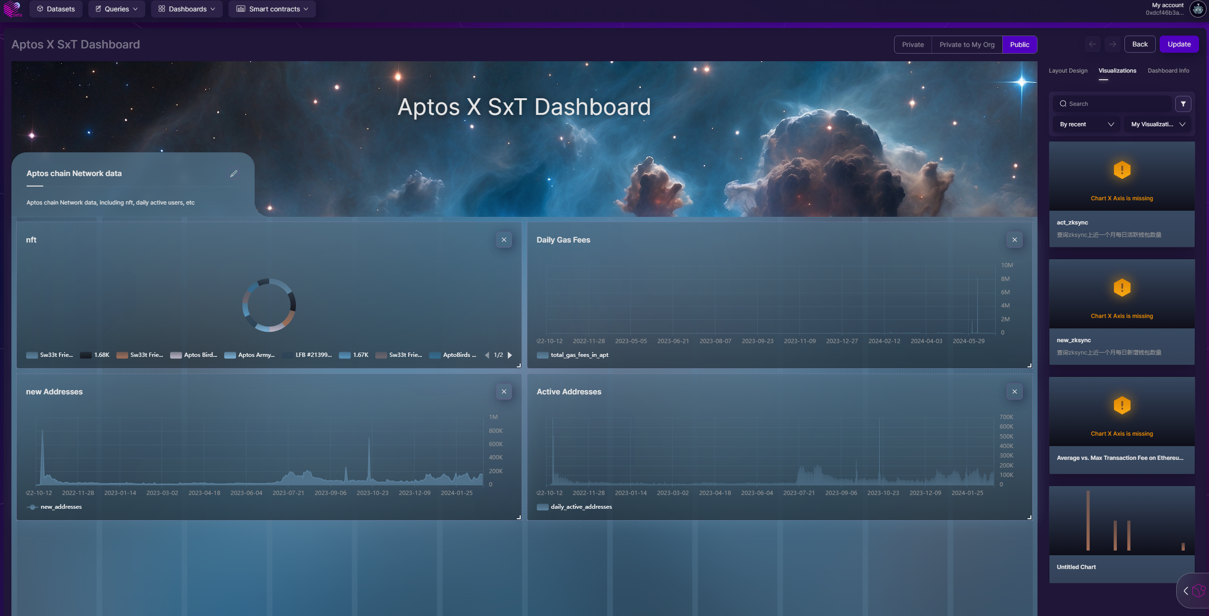Remove the Active Addresses chart panel

(x=1014, y=392)
